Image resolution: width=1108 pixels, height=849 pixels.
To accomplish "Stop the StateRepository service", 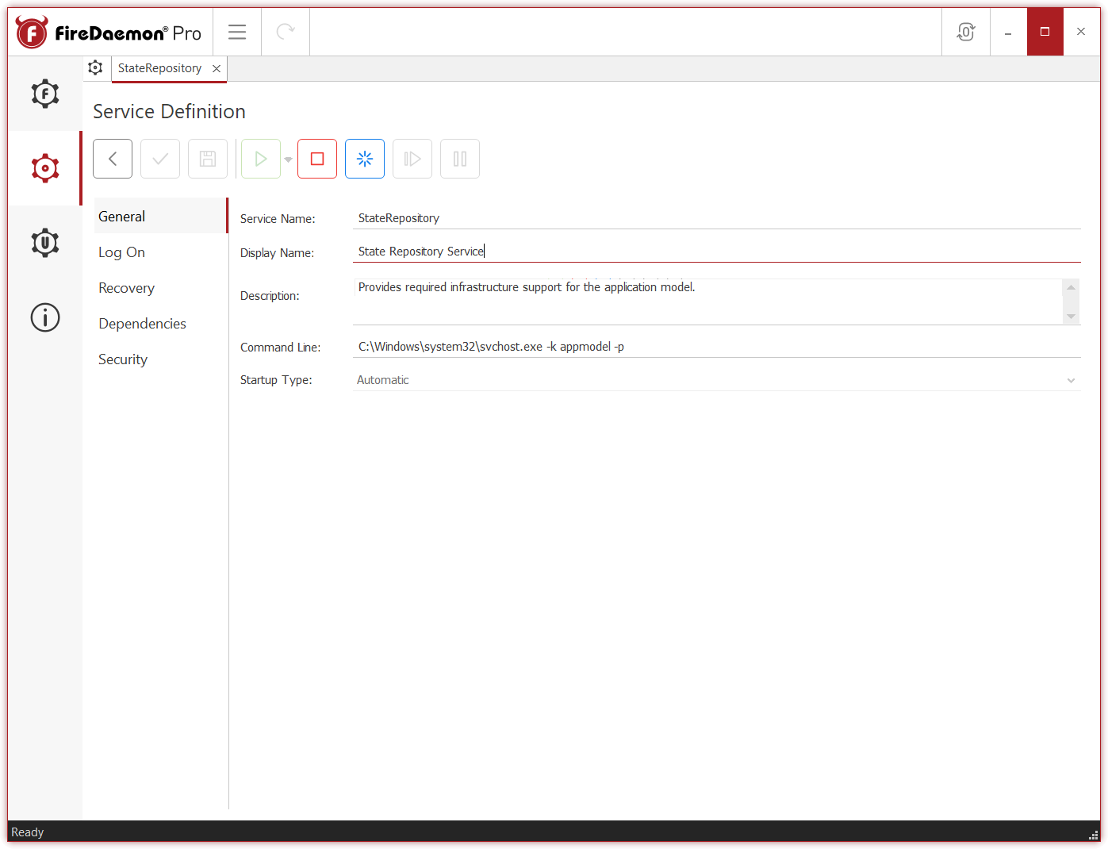I will (x=316, y=158).
